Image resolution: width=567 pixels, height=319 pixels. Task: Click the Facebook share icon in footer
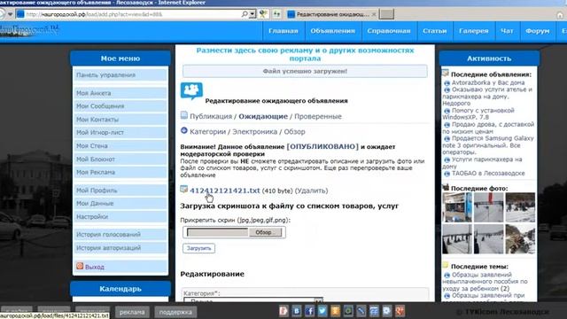click(x=309, y=311)
